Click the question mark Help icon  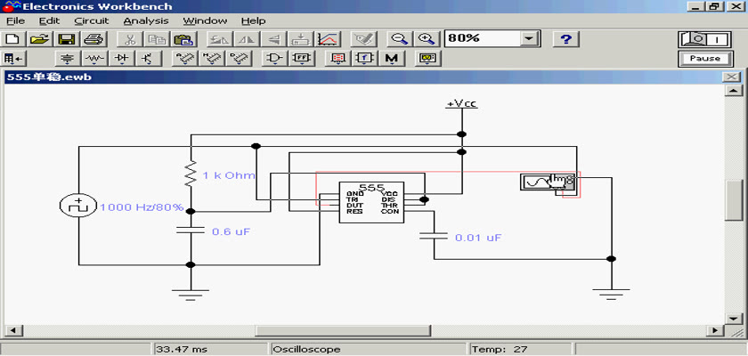565,39
